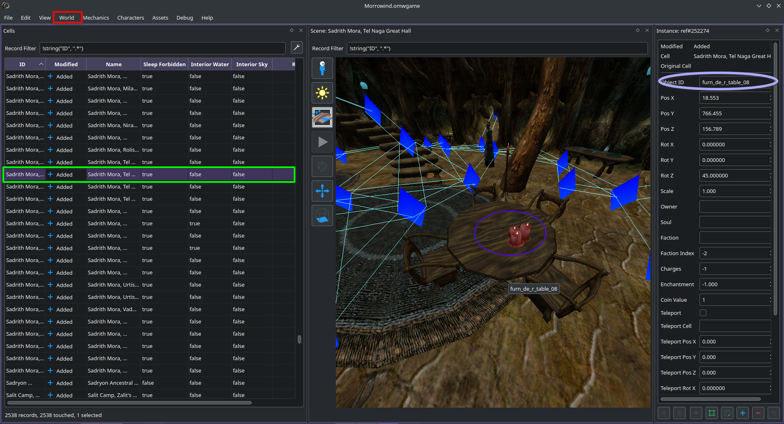Select the first-person camera mode button

click(x=322, y=68)
